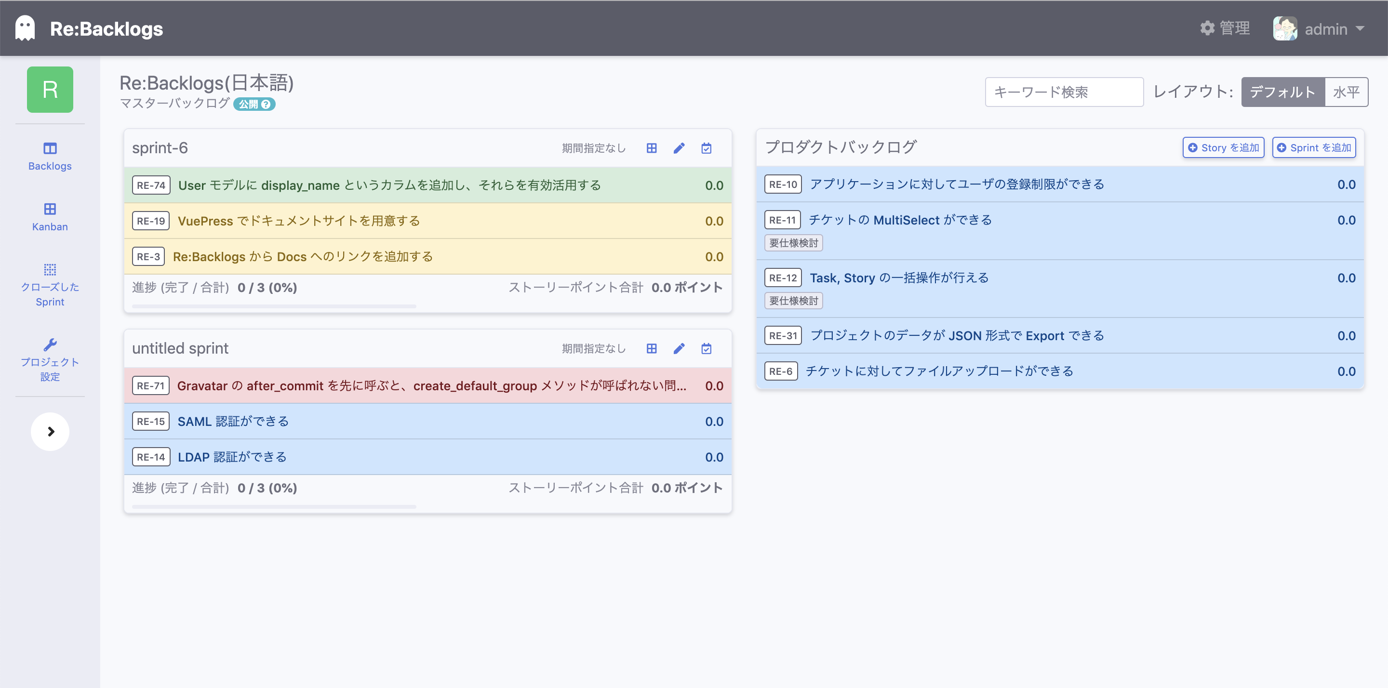Open Backlogs in the sidebar
Screen dimensions: 1388x688
point(50,156)
